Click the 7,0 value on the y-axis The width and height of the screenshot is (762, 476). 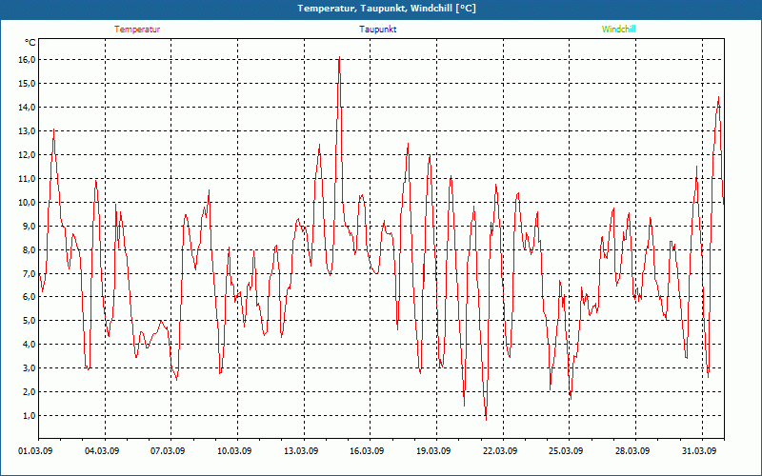[x=30, y=273]
